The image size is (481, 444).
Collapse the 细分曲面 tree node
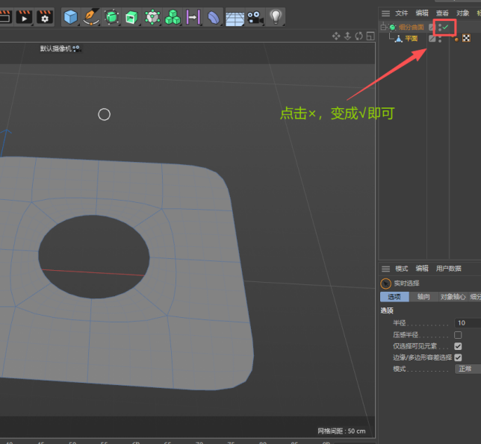click(x=383, y=28)
